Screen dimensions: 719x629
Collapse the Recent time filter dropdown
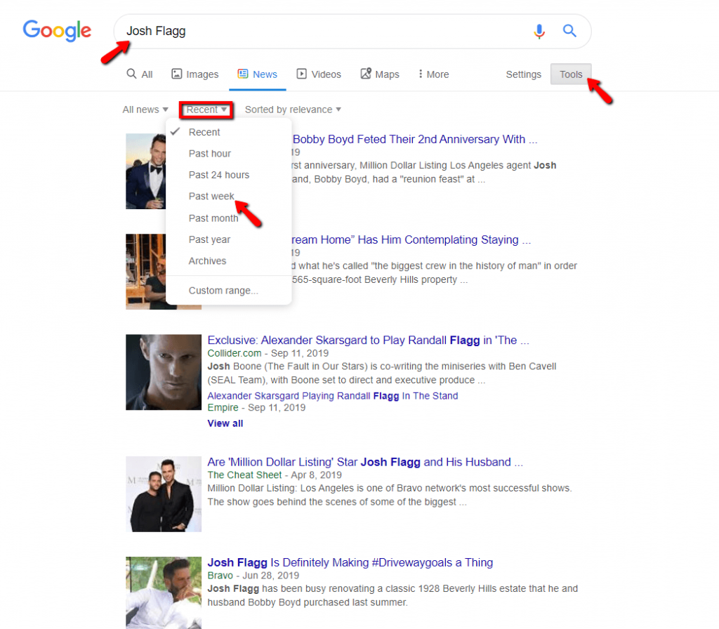click(x=206, y=110)
